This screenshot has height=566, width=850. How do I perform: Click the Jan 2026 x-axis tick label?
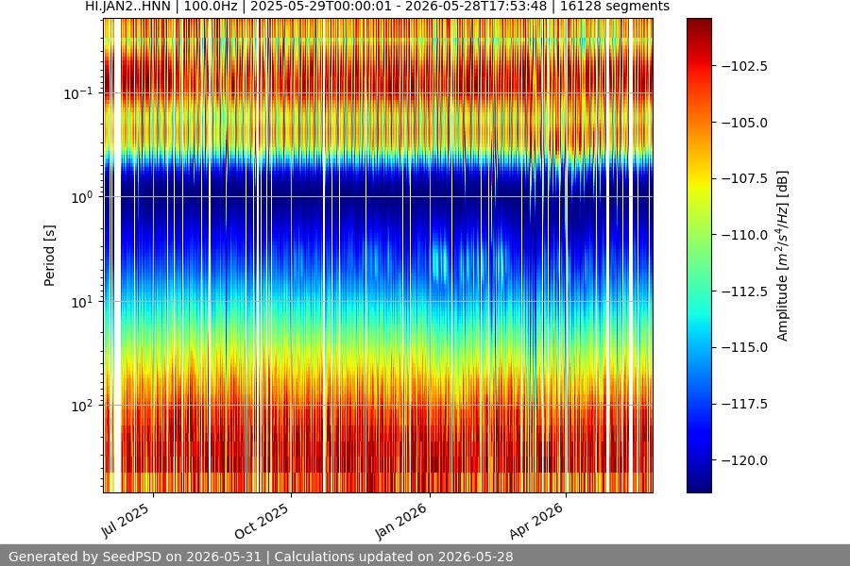pos(401,521)
